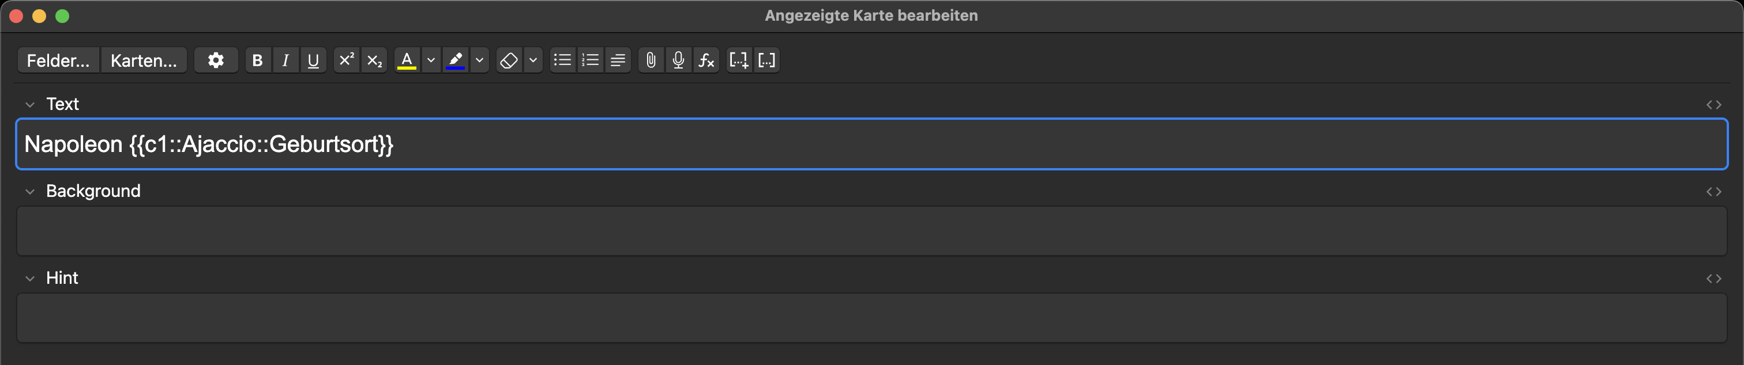Toggle italic text formatting

tap(285, 60)
